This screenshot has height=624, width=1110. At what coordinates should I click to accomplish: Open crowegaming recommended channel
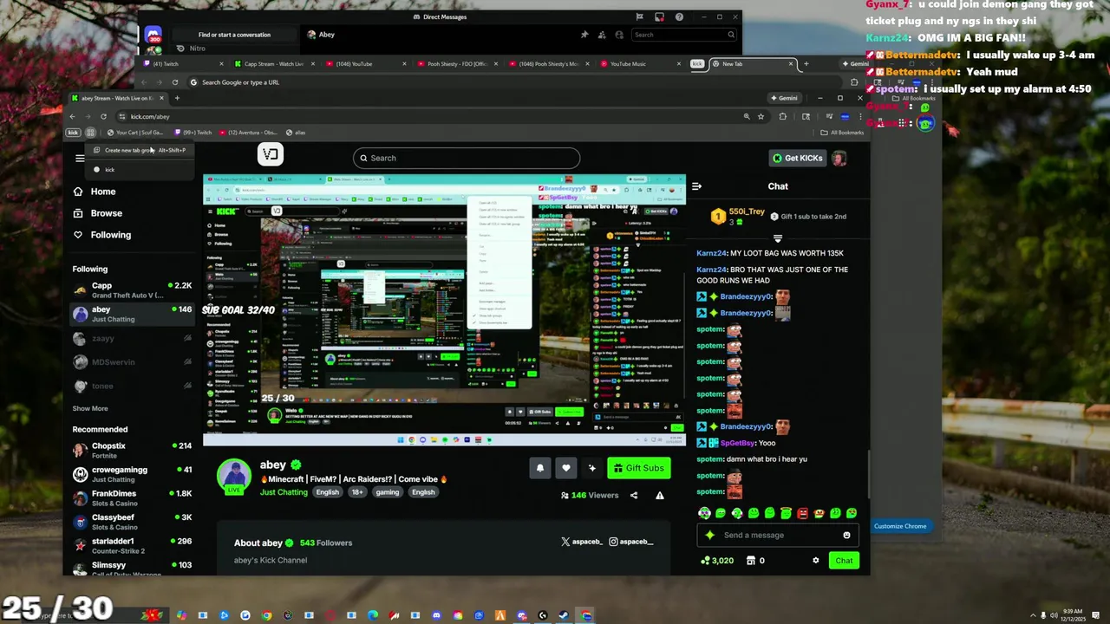coord(132,474)
